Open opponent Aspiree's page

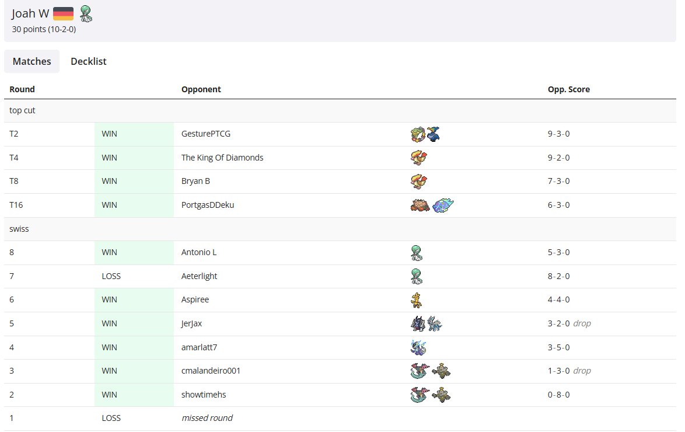point(195,299)
